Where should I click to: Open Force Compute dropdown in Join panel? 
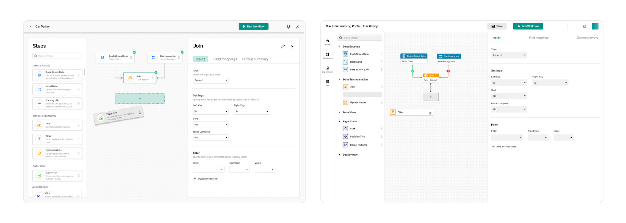[211, 138]
